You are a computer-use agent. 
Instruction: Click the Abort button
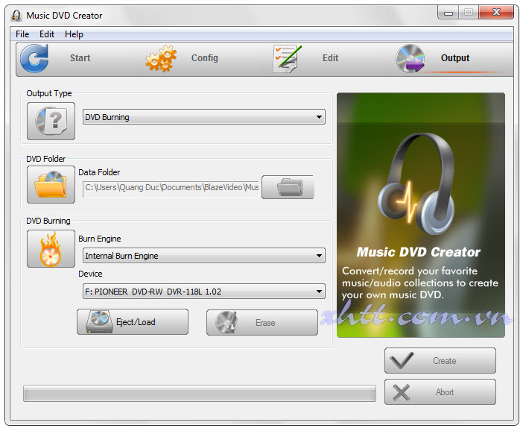point(440,392)
